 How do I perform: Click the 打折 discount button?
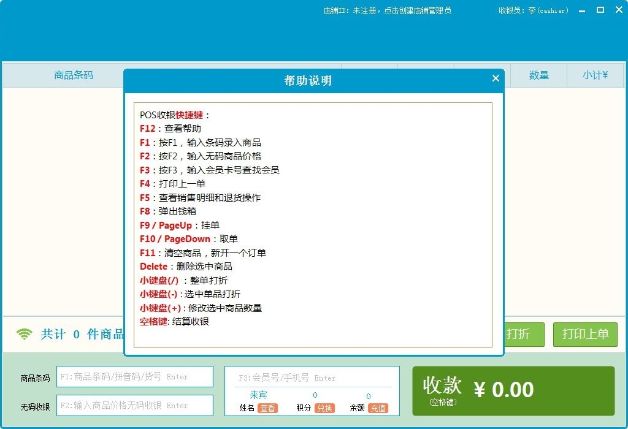(524, 334)
